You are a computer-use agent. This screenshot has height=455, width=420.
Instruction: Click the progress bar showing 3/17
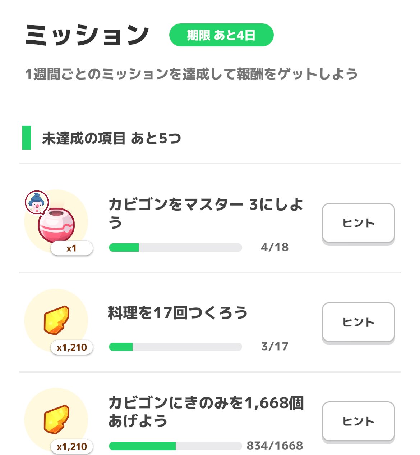[x=175, y=347]
